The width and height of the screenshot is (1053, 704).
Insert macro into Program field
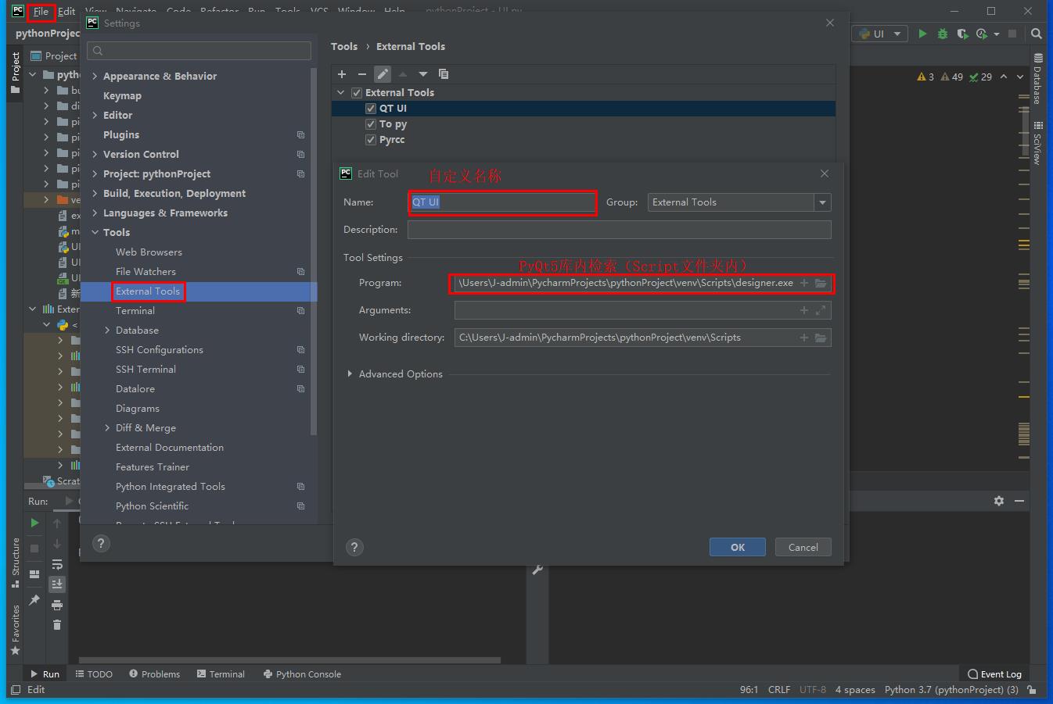click(x=804, y=283)
